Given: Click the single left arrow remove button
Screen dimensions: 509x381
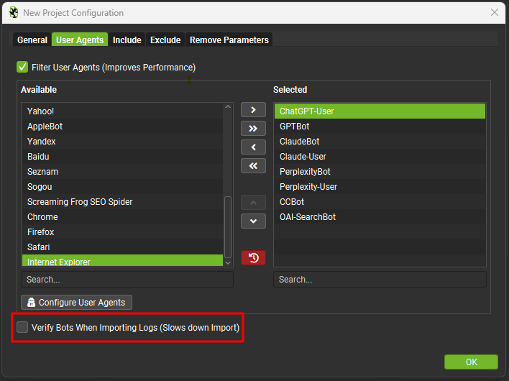Looking at the screenshot, I should pos(253,147).
